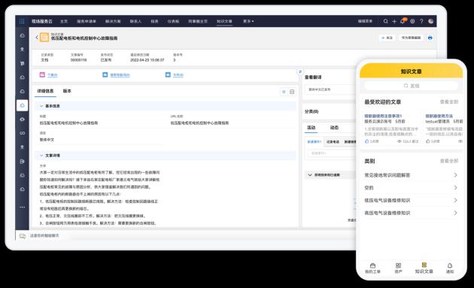Collapse the 文章详情 section

pyautogui.click(x=41, y=156)
